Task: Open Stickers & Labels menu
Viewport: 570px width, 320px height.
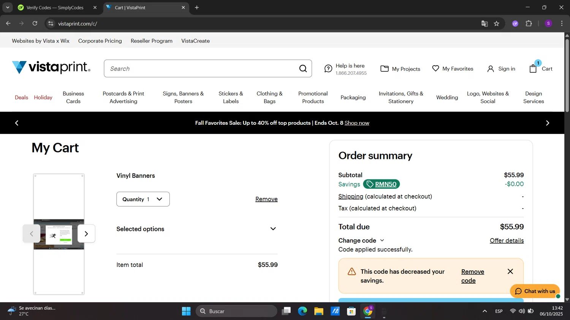Action: pyautogui.click(x=231, y=97)
